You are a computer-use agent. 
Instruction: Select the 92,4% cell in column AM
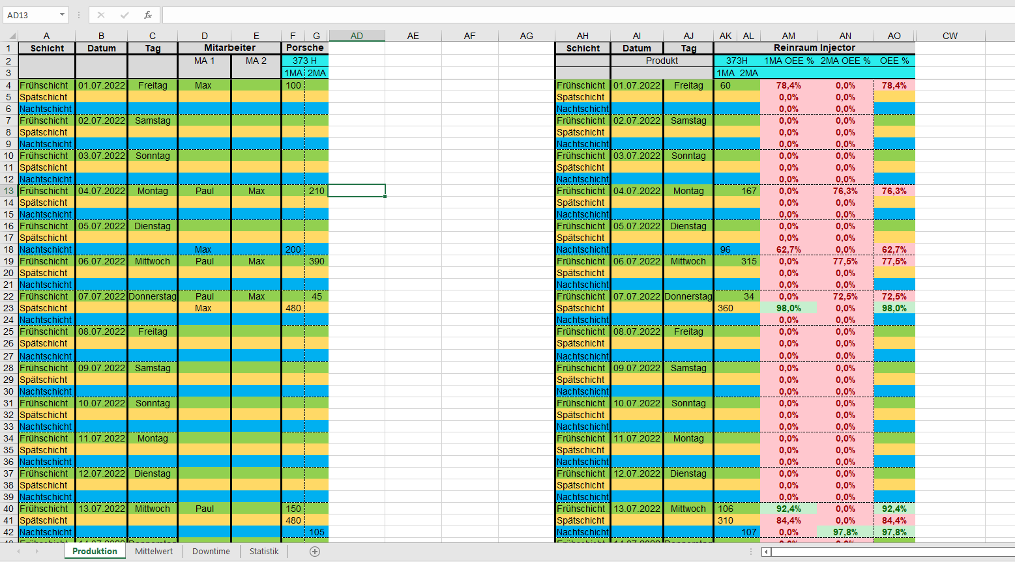pyautogui.click(x=789, y=509)
